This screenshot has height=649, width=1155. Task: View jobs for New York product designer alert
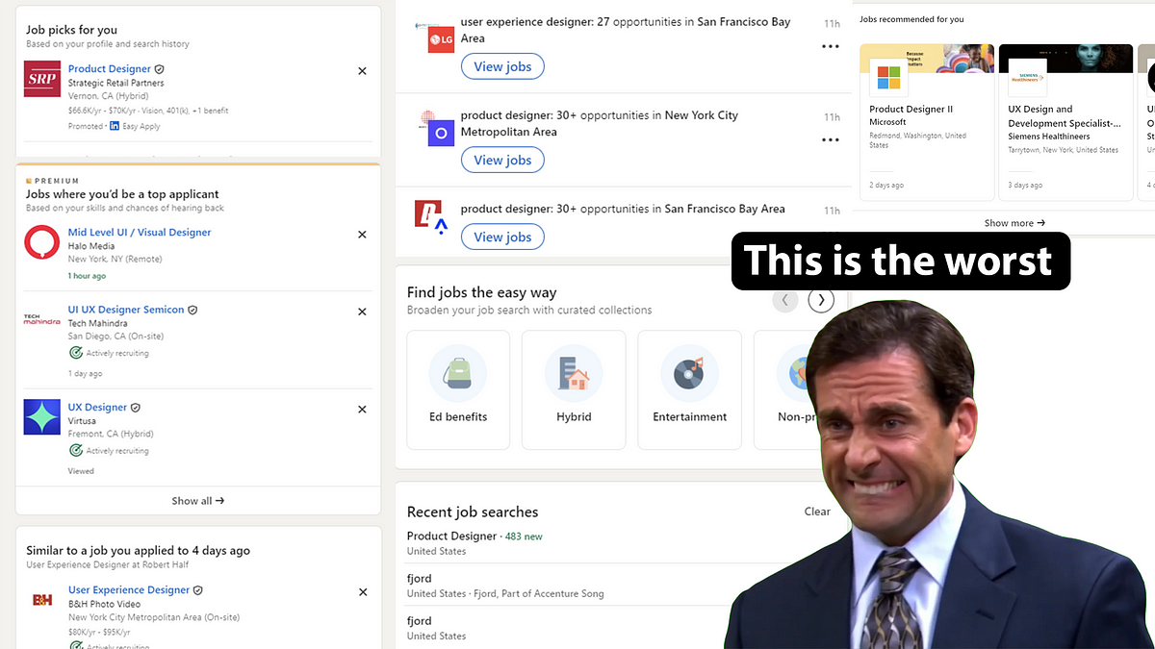pyautogui.click(x=502, y=160)
